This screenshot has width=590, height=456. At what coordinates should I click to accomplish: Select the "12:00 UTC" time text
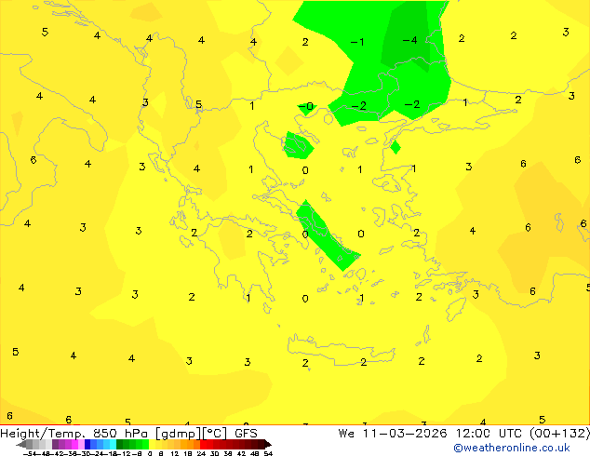[489, 434]
